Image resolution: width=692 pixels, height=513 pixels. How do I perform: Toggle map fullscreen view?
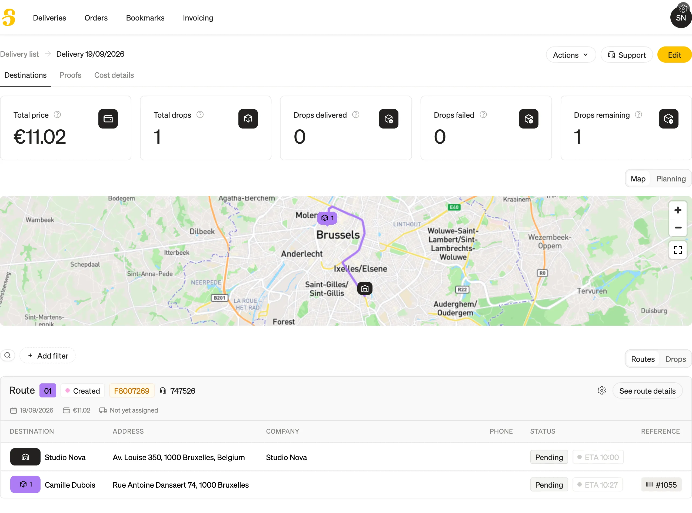pos(678,250)
